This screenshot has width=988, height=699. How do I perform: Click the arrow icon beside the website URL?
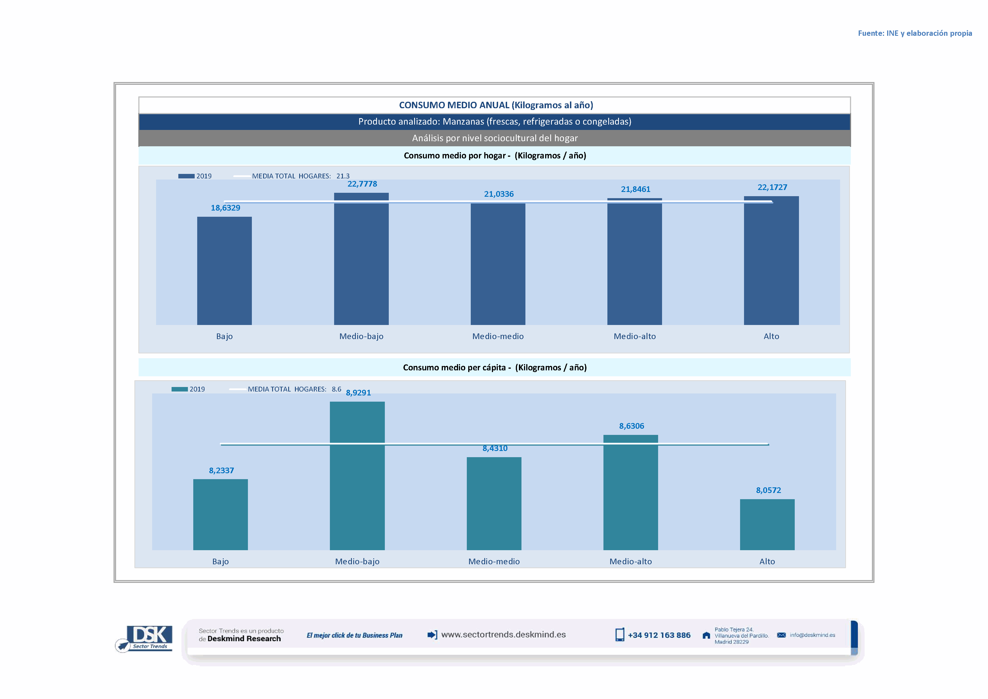[432, 635]
